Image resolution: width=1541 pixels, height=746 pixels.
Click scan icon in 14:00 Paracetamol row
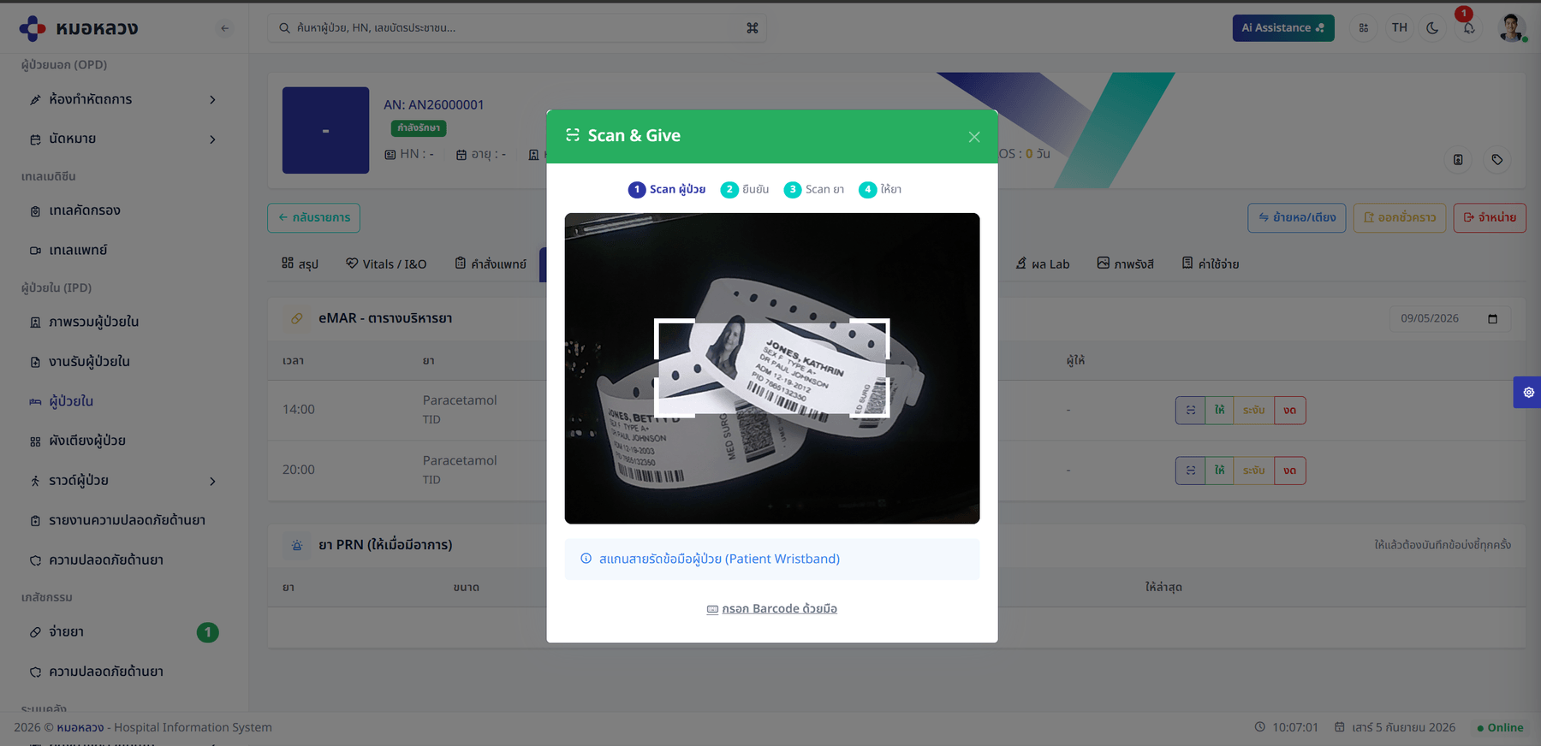1190,411
